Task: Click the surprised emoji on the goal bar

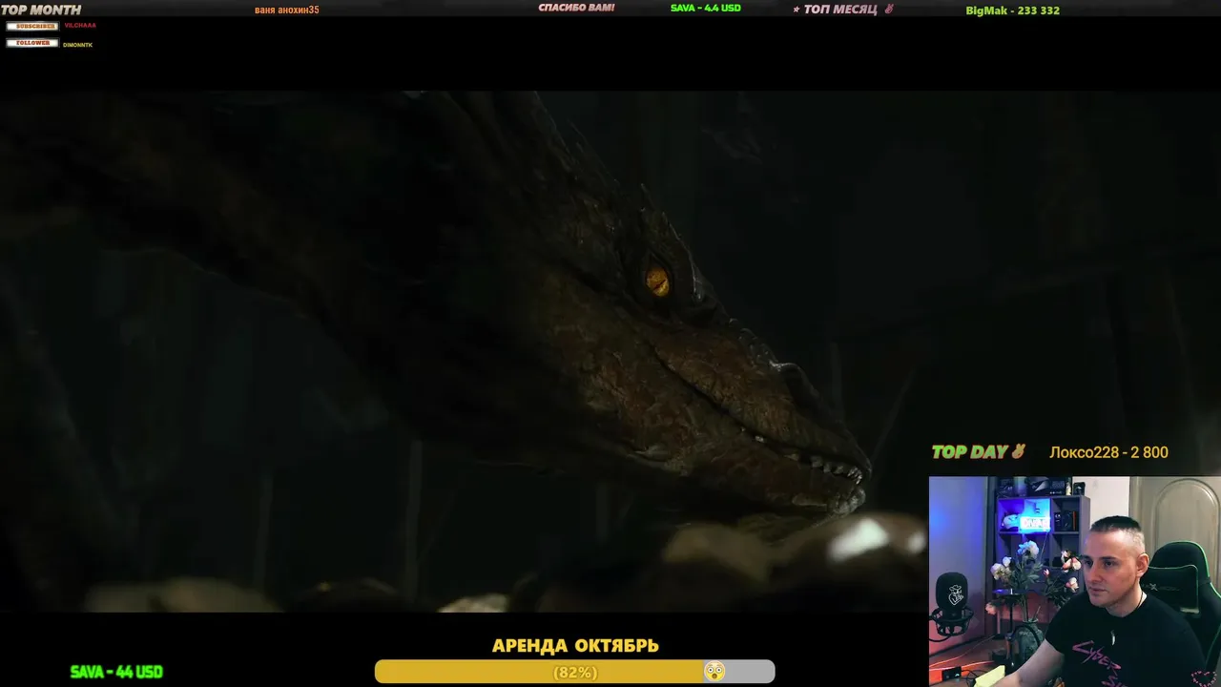Action: 714,672
